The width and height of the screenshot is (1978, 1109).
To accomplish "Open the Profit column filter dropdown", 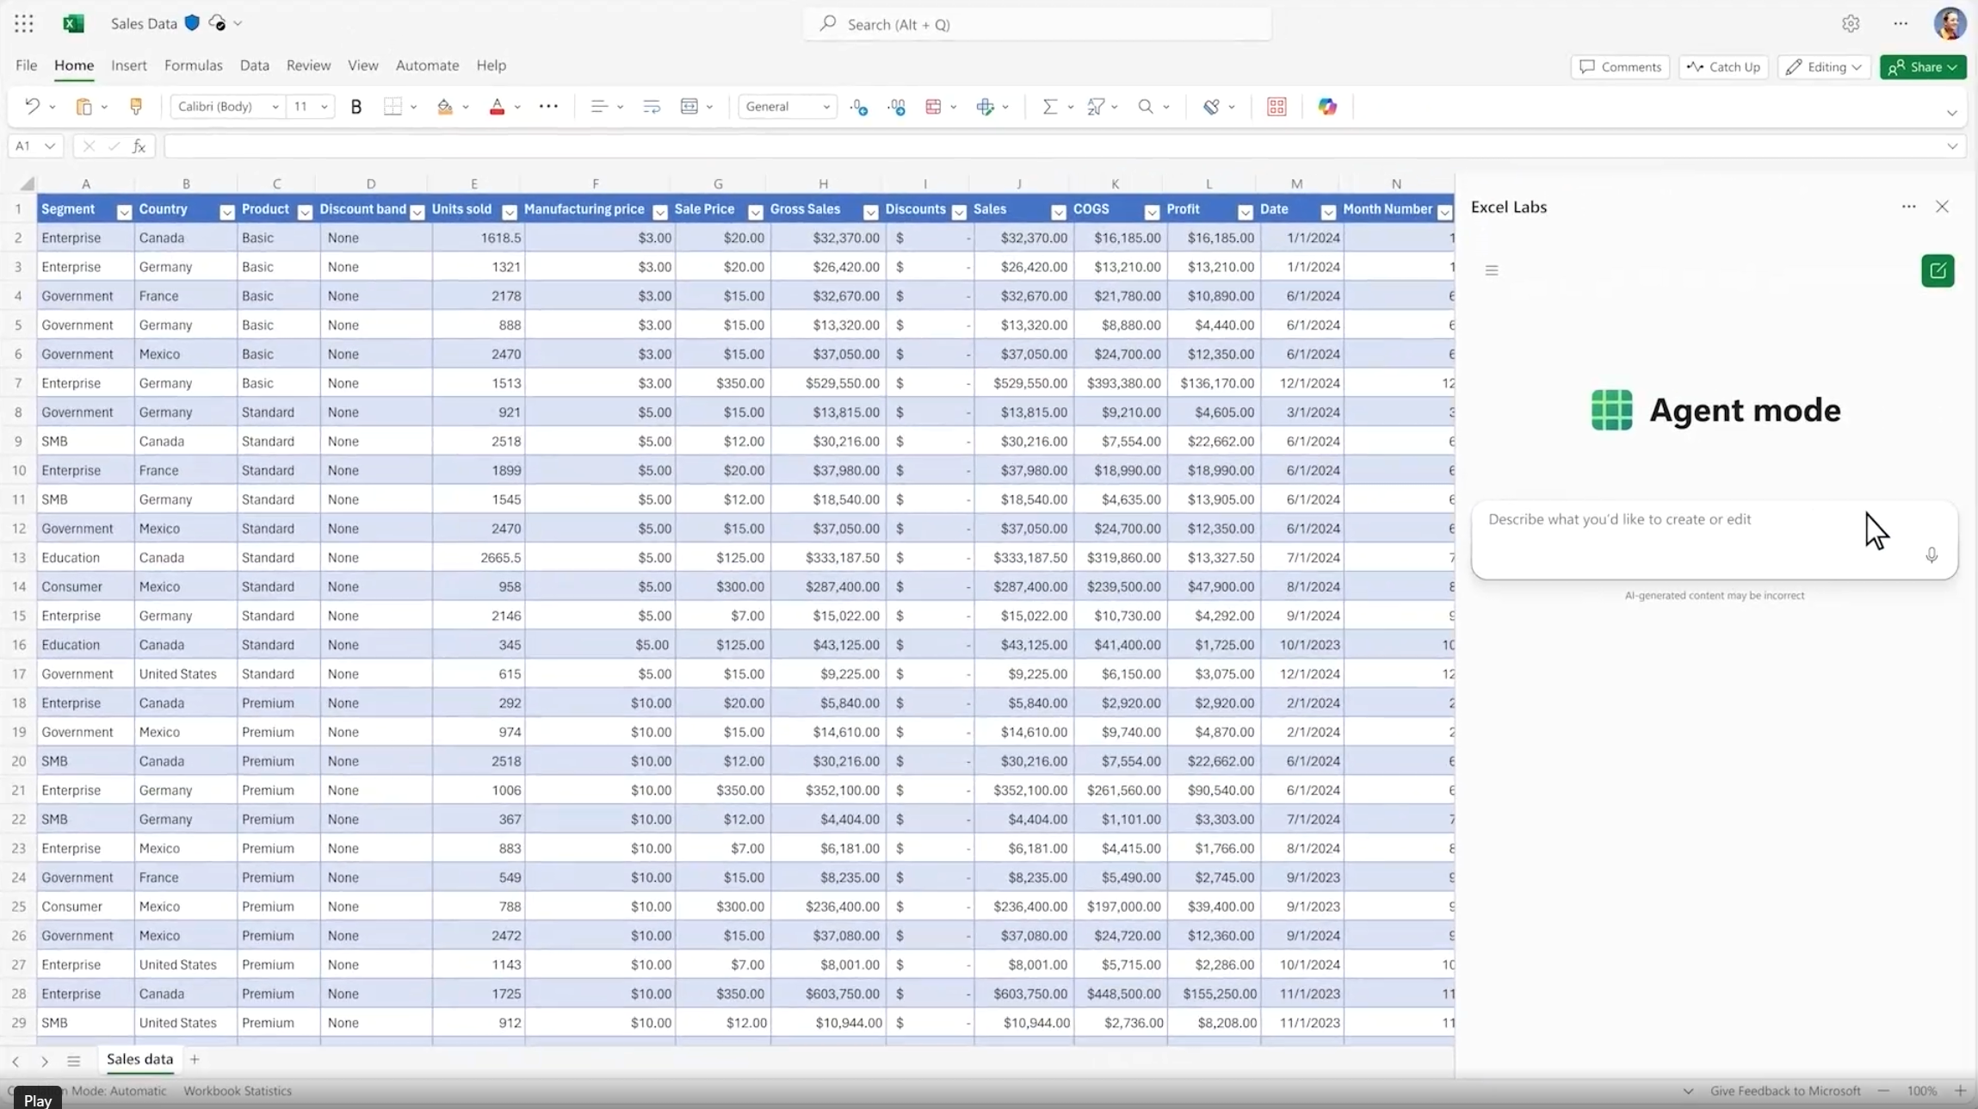I will point(1245,212).
